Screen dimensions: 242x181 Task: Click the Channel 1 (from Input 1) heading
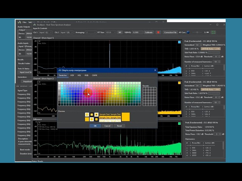click(x=43, y=38)
